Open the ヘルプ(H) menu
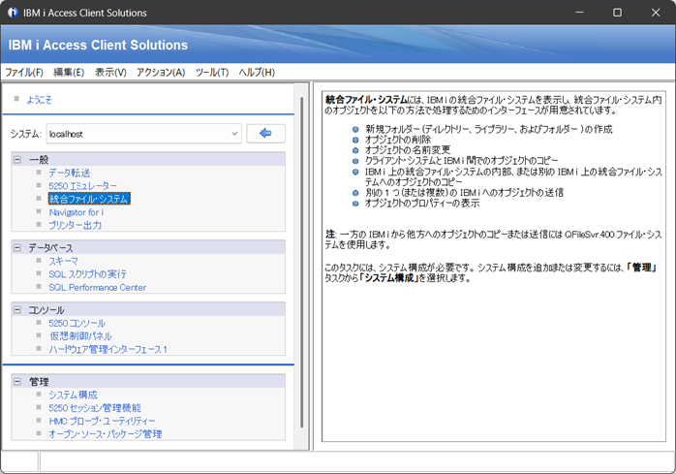676x474 pixels. 257,72
